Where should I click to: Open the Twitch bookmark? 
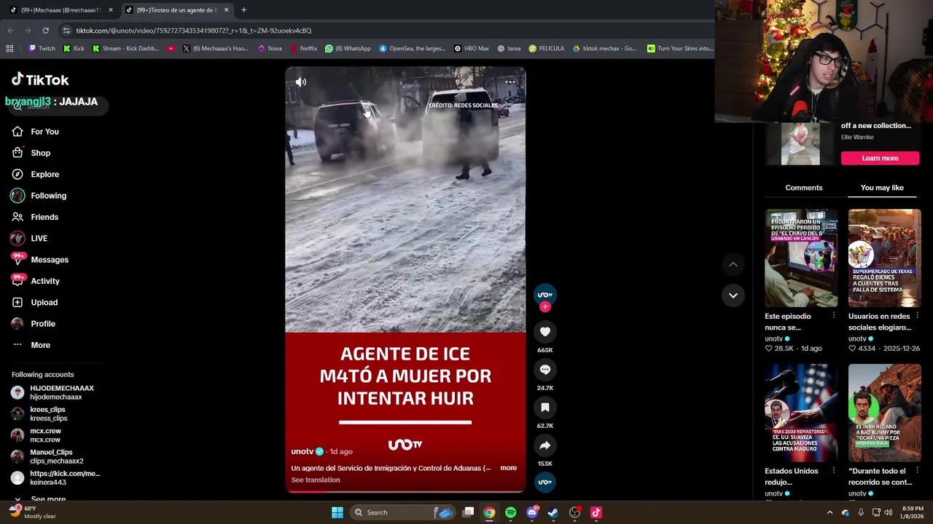(x=42, y=49)
